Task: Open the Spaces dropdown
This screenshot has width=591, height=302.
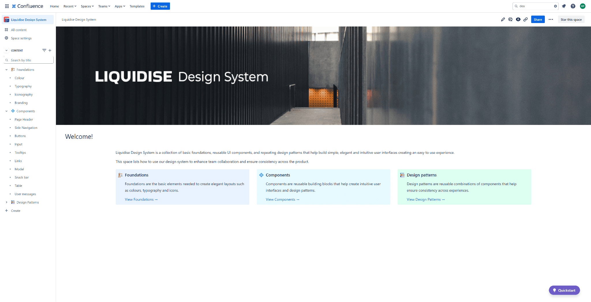Action: tap(87, 6)
